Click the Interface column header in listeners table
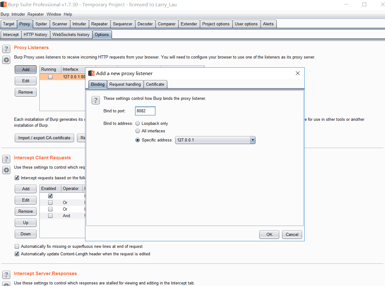 coord(73,69)
